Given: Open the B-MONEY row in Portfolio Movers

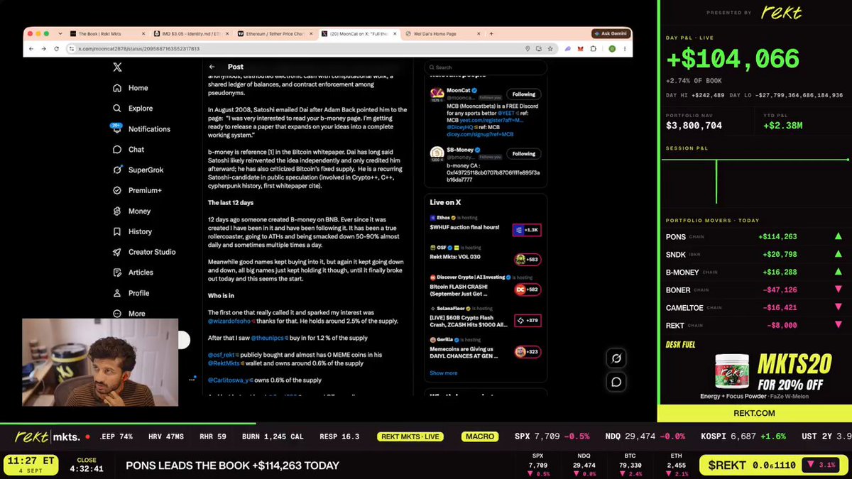Looking at the screenshot, I should (x=754, y=272).
